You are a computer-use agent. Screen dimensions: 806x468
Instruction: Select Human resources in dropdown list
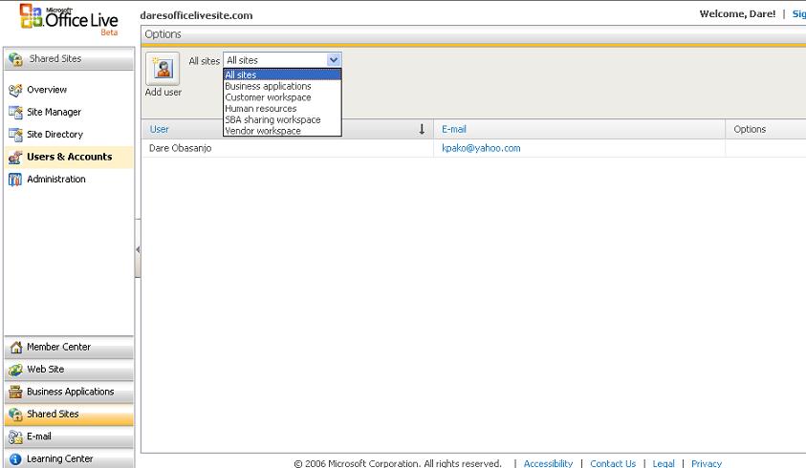(x=260, y=109)
